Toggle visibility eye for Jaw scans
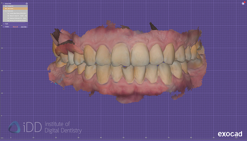 pos(6,9)
